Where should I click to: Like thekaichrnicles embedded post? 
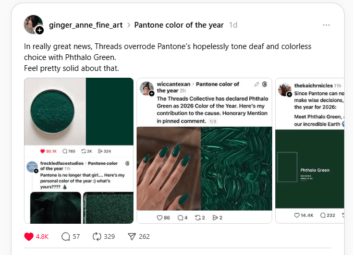[x=297, y=215]
